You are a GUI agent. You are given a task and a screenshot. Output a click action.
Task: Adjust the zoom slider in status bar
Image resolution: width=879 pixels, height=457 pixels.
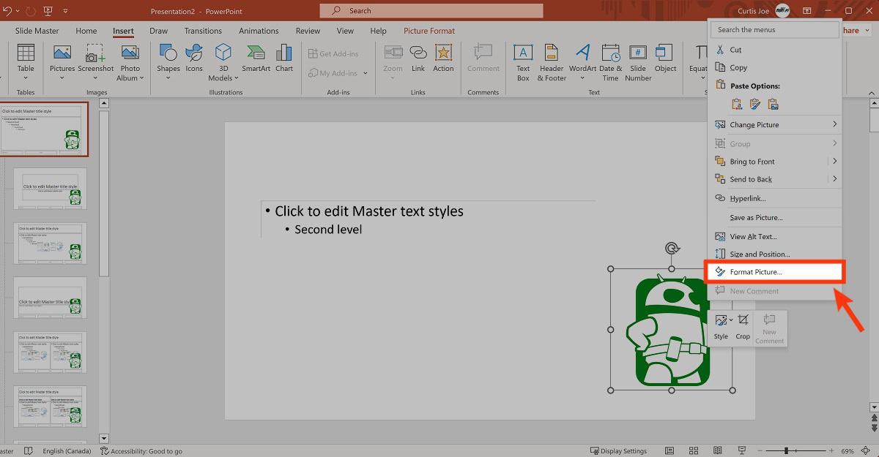[786, 451]
